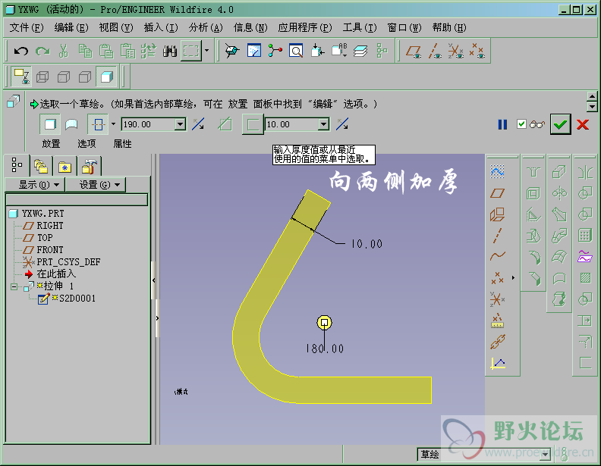Accept the feature with green checkmark
Image resolution: width=601 pixels, height=466 pixels.
[x=560, y=124]
